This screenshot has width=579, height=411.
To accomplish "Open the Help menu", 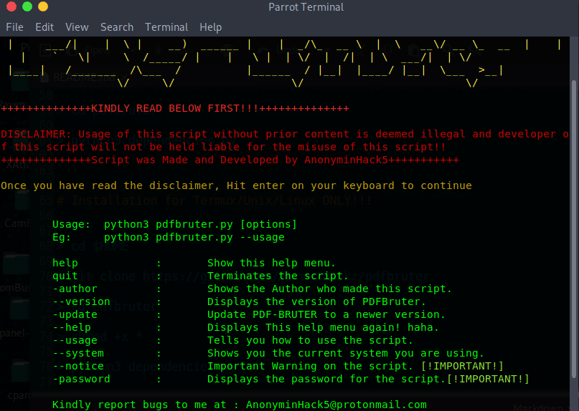I will click(210, 27).
